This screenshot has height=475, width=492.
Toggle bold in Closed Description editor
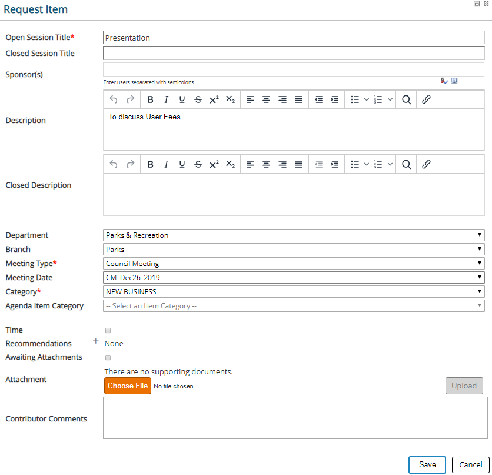[x=150, y=164]
